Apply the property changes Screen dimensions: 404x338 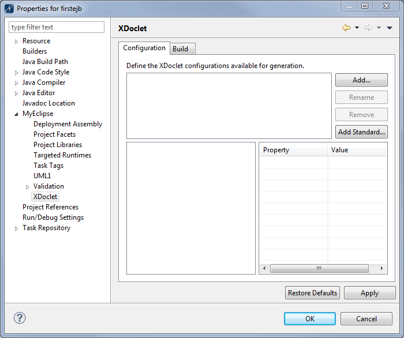click(x=369, y=293)
